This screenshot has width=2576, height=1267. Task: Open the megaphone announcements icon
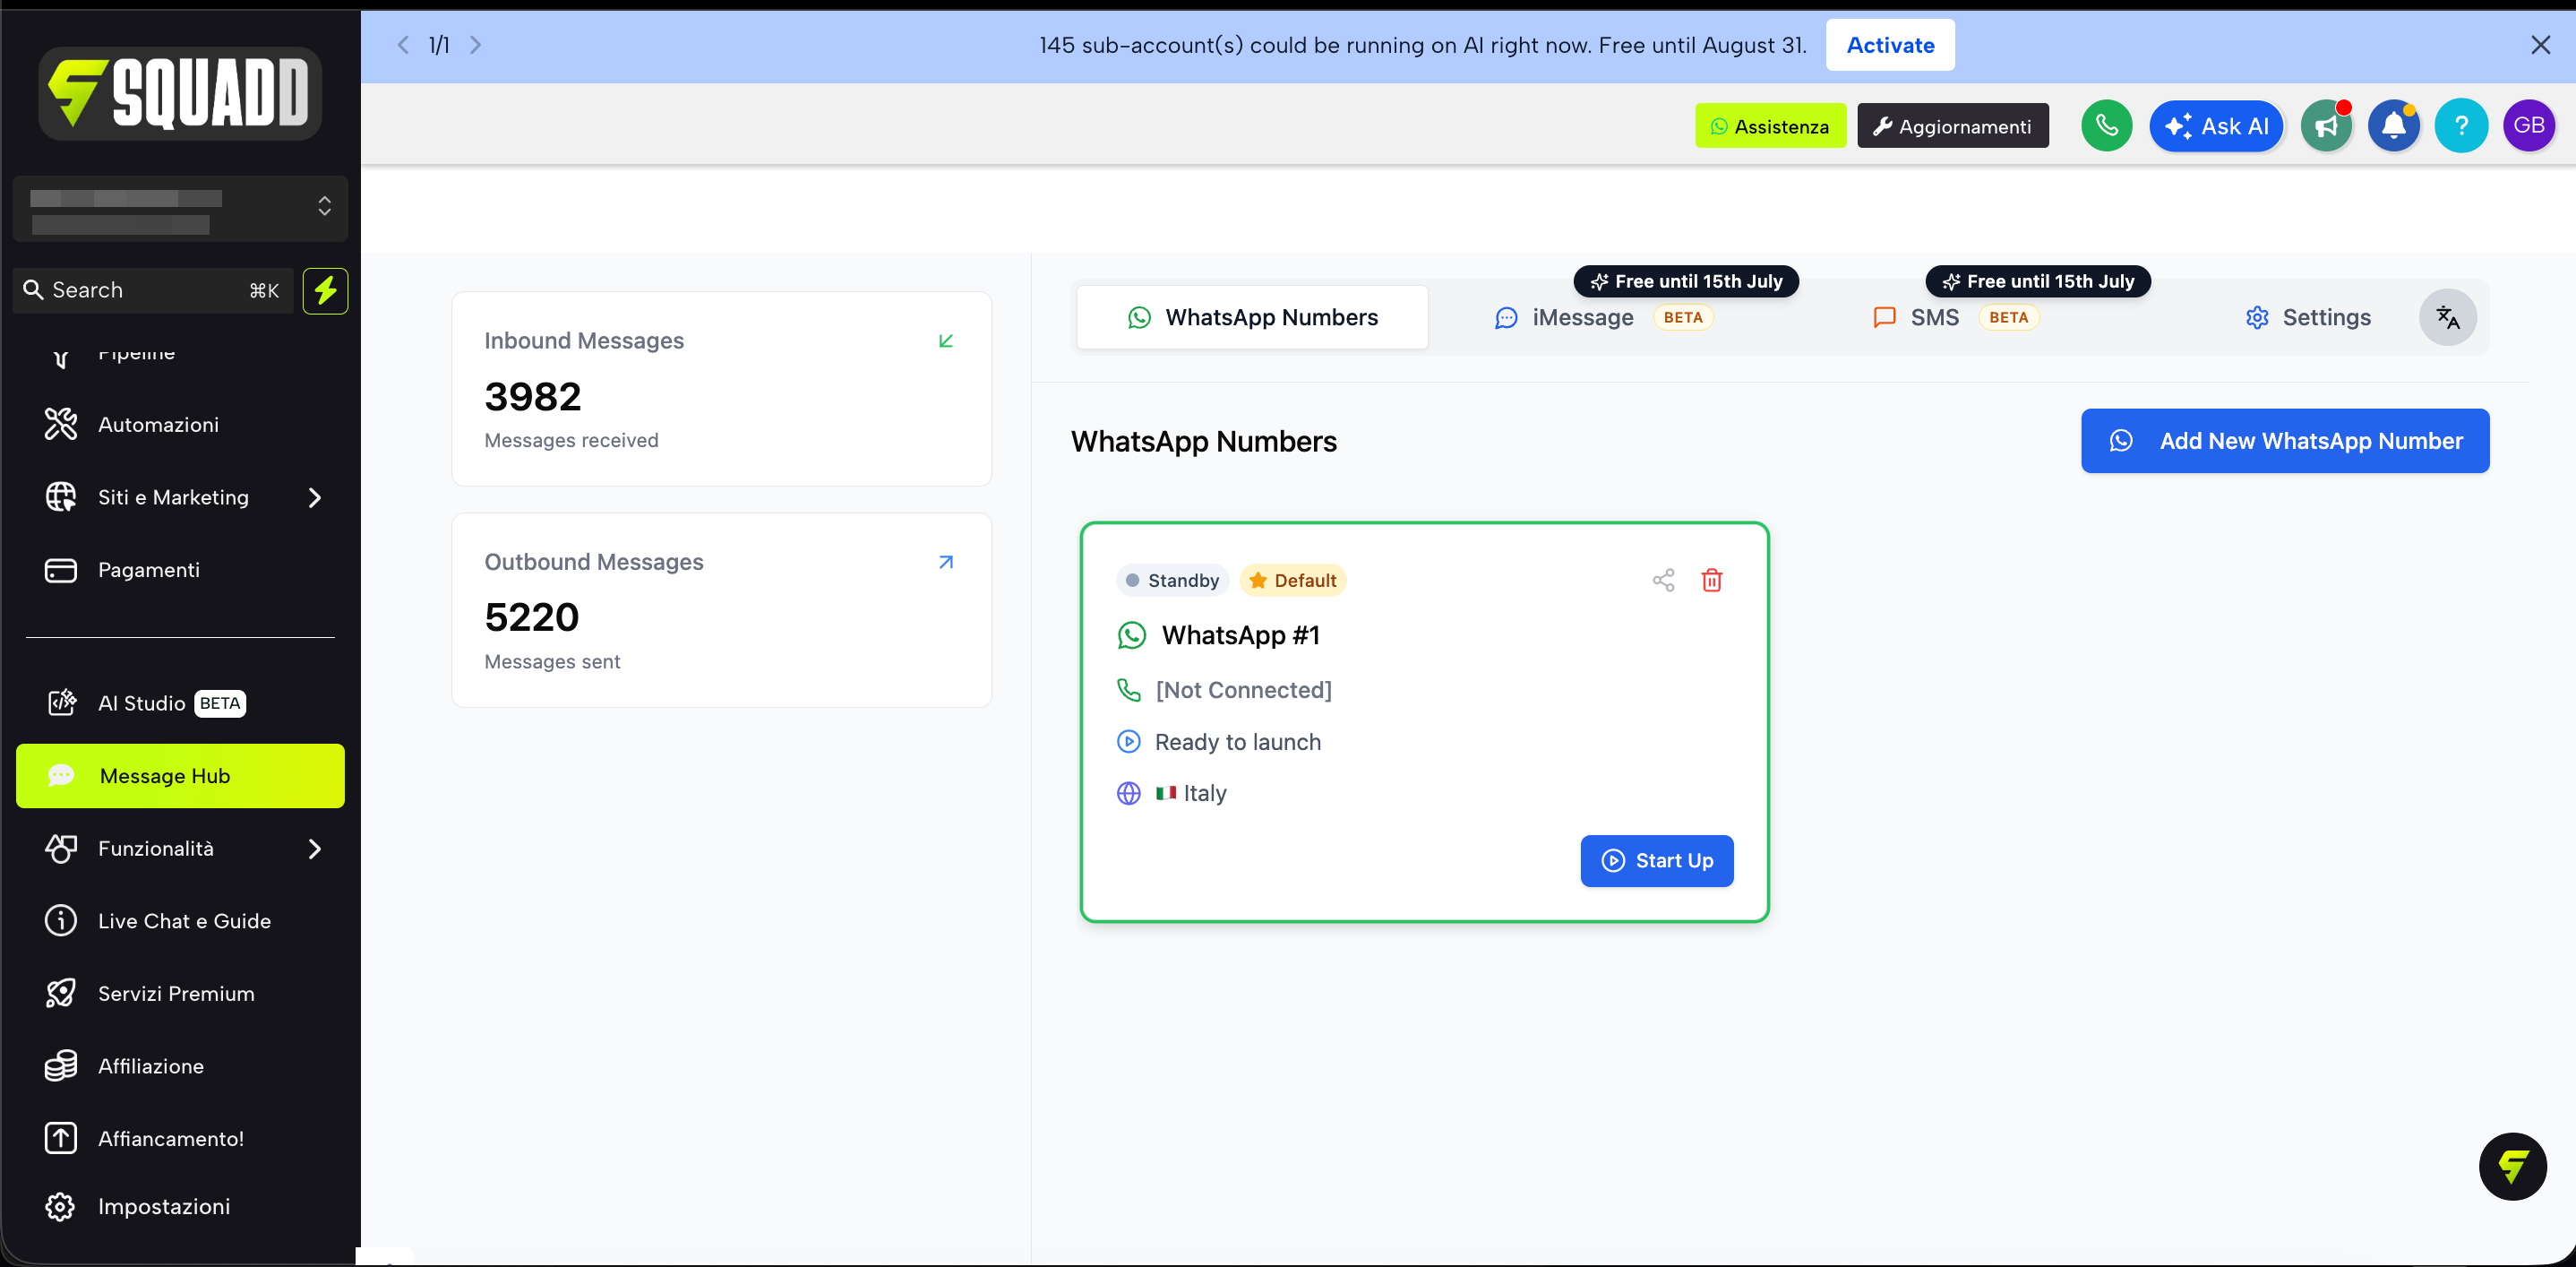[x=2326, y=126]
